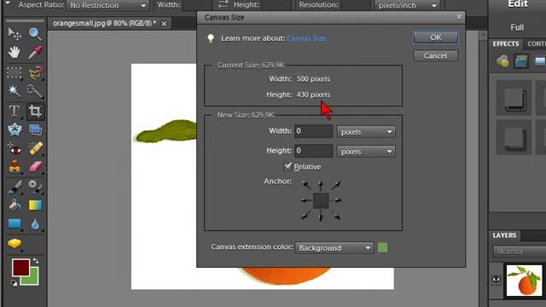Select the Magic Wand tool
This screenshot has width=546, height=307.
coord(15,91)
